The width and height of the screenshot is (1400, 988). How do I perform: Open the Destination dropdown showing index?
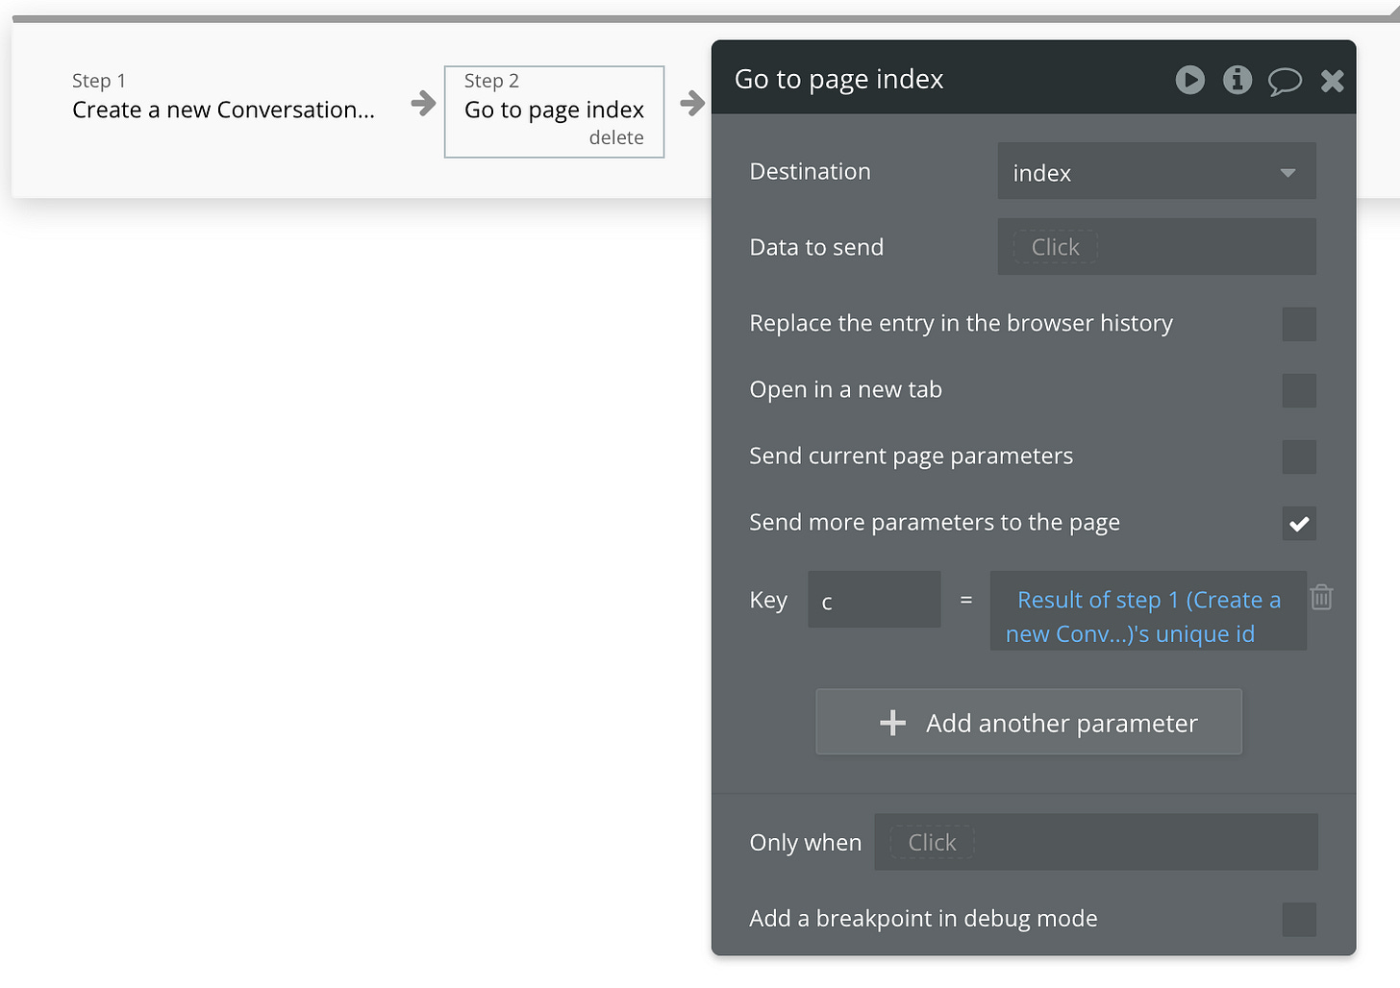pos(1157,172)
